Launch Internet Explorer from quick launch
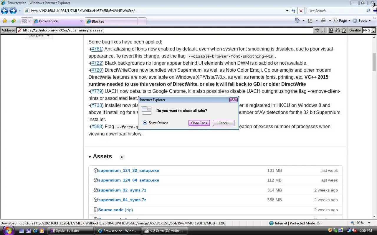The width and height of the screenshot is (377, 235). pos(35,231)
